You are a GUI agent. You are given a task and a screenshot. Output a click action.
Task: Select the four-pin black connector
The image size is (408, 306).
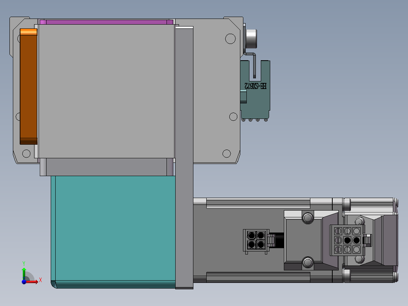pyautogui.click(x=256, y=240)
